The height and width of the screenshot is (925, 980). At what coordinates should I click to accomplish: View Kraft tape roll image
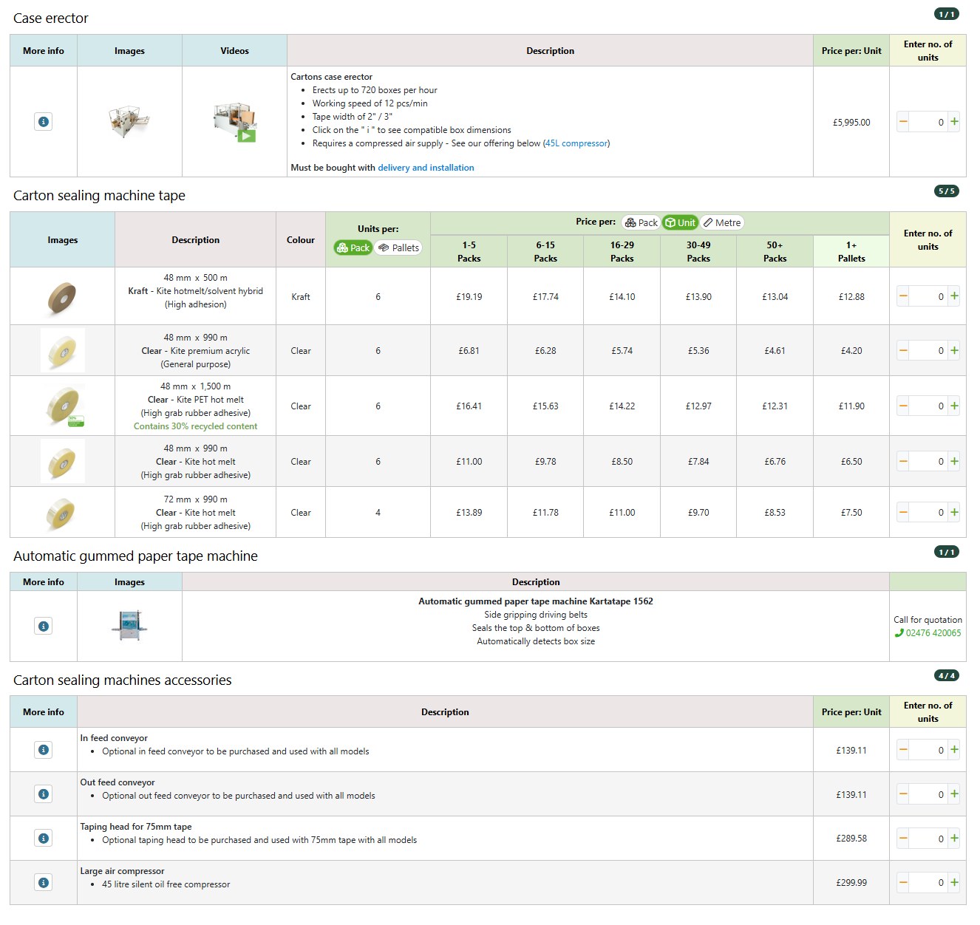(63, 297)
